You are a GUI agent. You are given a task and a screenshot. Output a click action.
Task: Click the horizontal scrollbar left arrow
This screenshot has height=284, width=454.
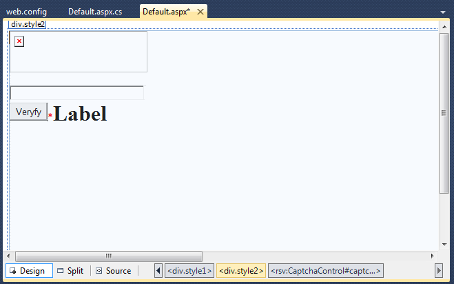(8, 256)
